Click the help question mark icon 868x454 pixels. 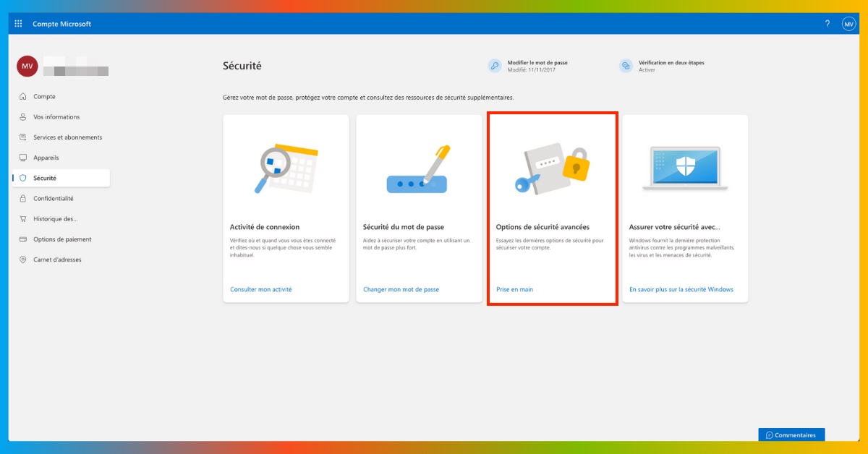[827, 24]
